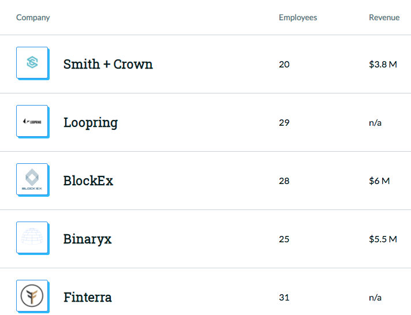This screenshot has height=315, width=411.
Task: Sort by the Employees column header
Action: [298, 17]
